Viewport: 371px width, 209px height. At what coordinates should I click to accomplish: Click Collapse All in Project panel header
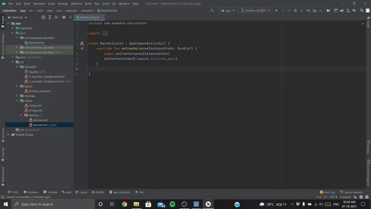coord(56,17)
